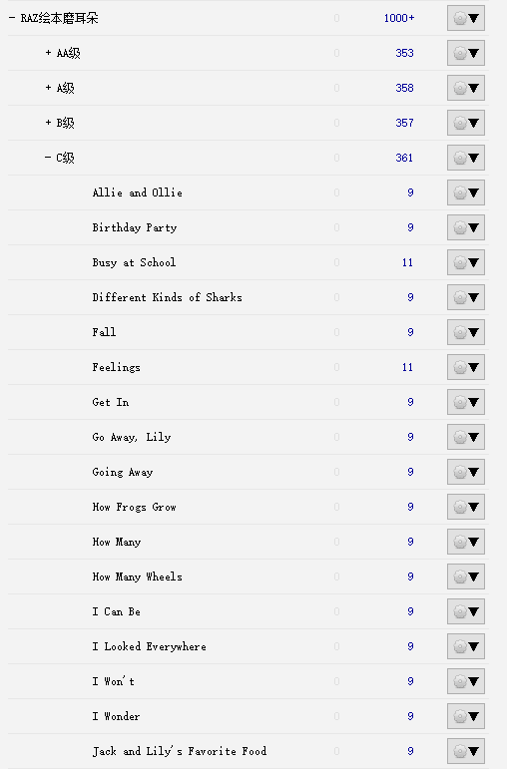The image size is (507, 769).
Task: Click the 361 count for C级
Action: tap(404, 158)
